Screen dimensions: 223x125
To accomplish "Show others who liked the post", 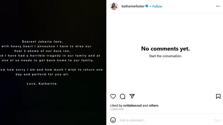I will [154, 106].
